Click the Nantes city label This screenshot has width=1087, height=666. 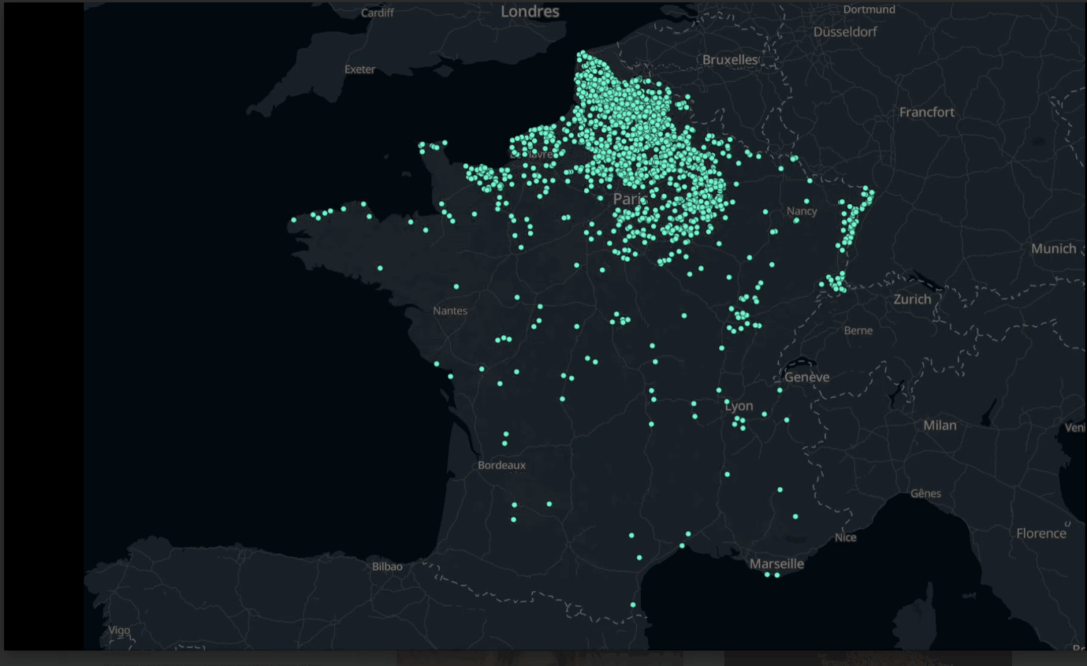click(450, 311)
